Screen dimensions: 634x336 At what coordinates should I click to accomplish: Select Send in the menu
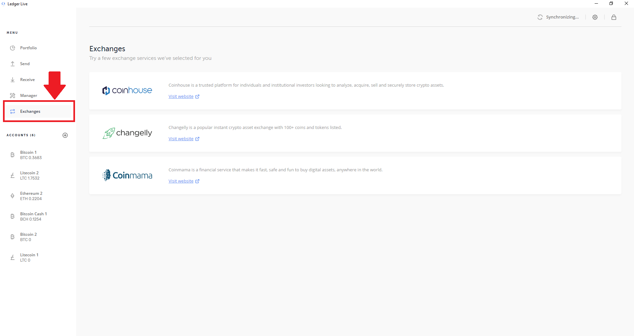[x=38, y=64]
